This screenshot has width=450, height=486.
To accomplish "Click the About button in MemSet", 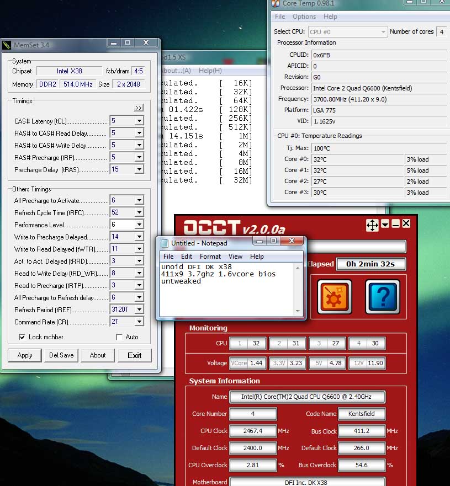I will (x=98, y=355).
